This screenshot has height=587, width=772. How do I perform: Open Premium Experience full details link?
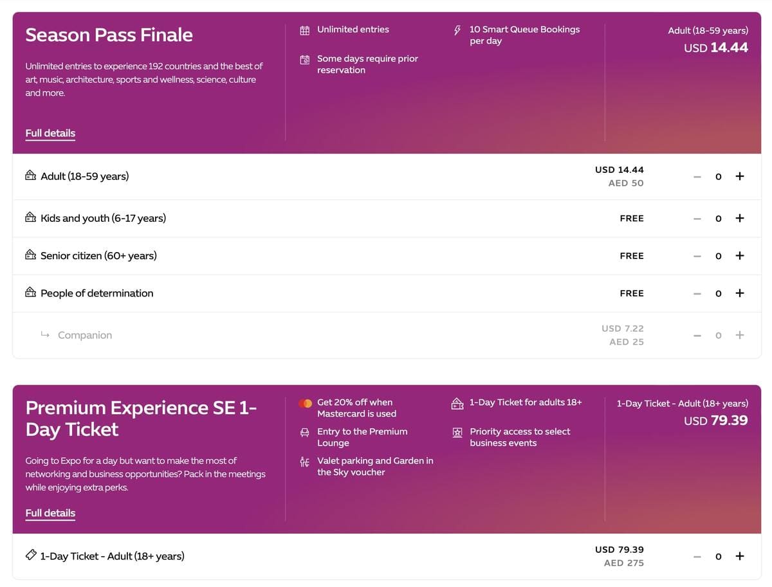coord(50,513)
